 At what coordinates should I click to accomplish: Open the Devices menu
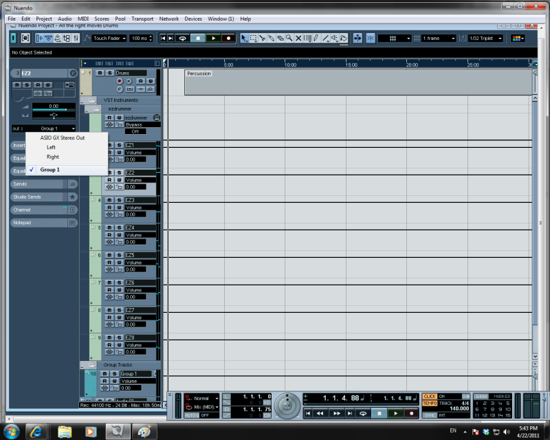pos(193,19)
